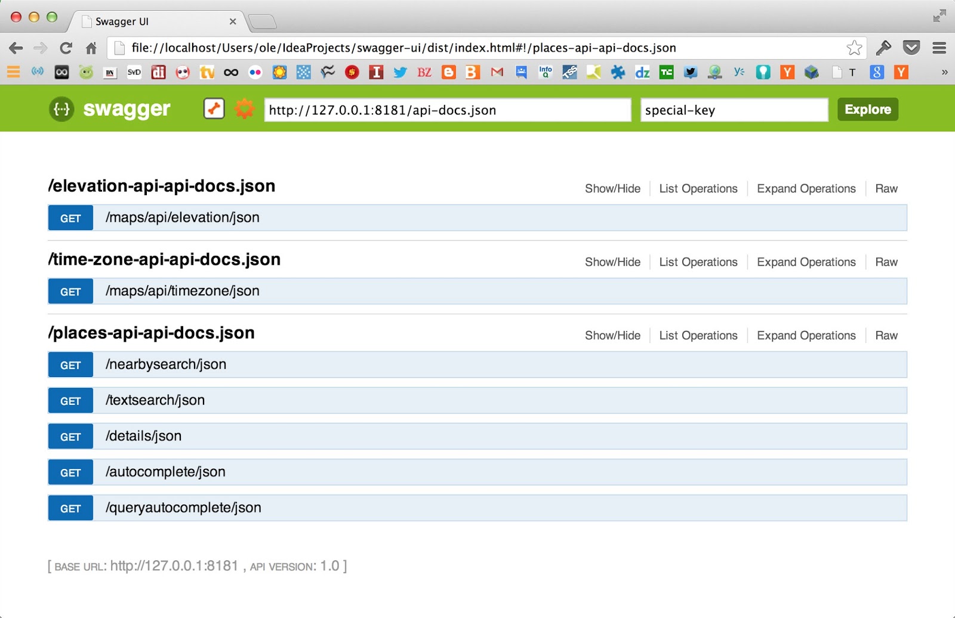Click the browser forward arrow
This screenshot has height=618, width=955.
pos(41,48)
